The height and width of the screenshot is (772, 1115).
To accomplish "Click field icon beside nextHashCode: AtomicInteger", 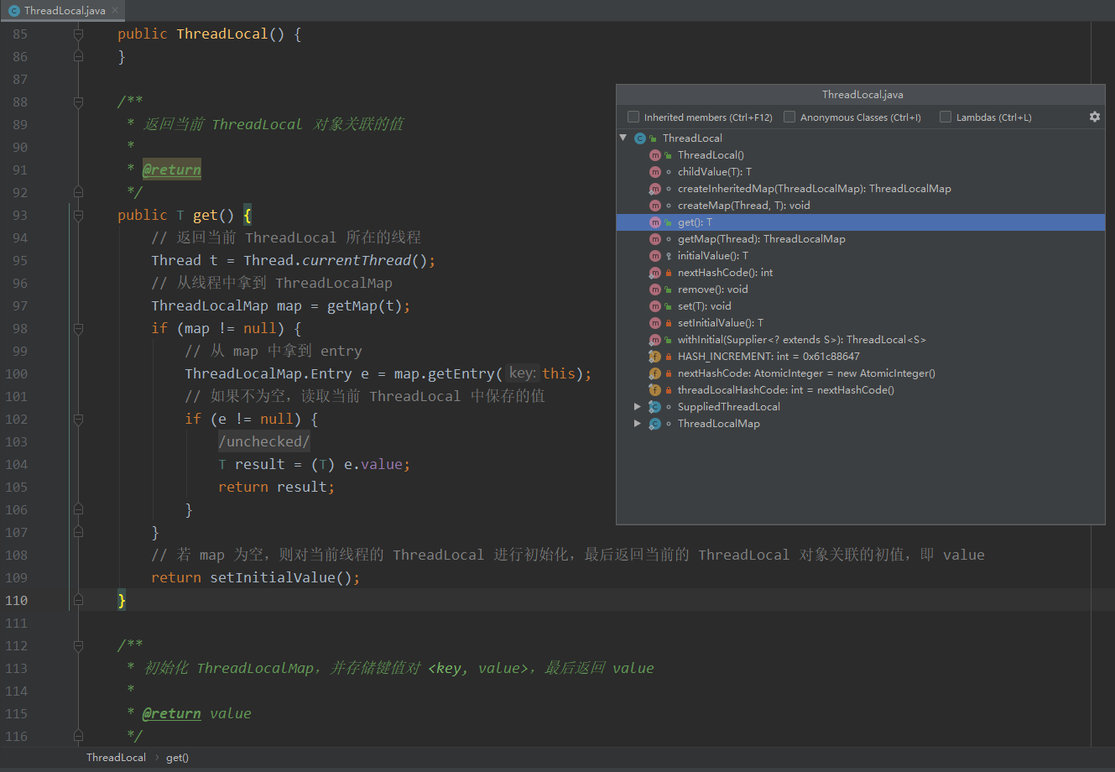I will [x=655, y=373].
